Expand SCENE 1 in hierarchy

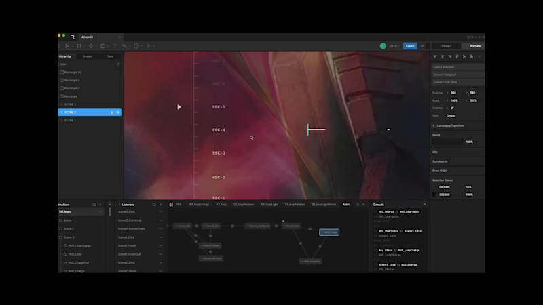coord(62,121)
